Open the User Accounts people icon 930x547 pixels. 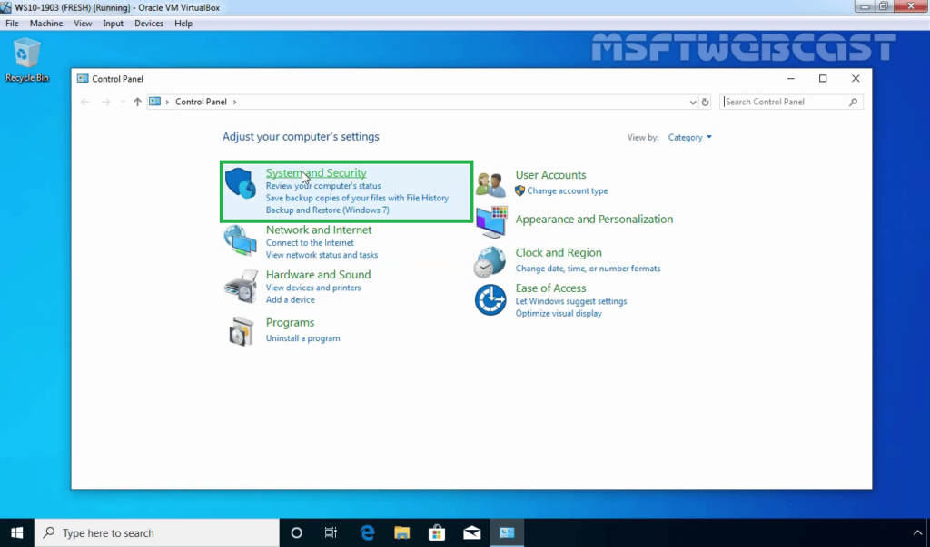(x=491, y=184)
